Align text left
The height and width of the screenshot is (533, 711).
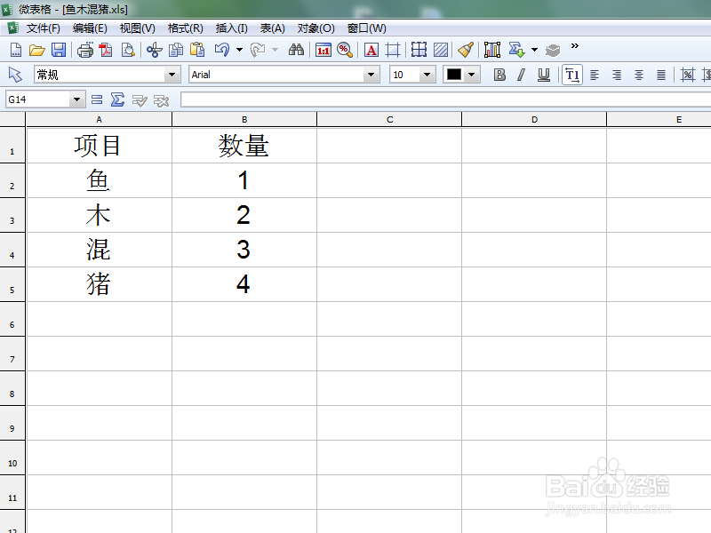tap(595, 75)
